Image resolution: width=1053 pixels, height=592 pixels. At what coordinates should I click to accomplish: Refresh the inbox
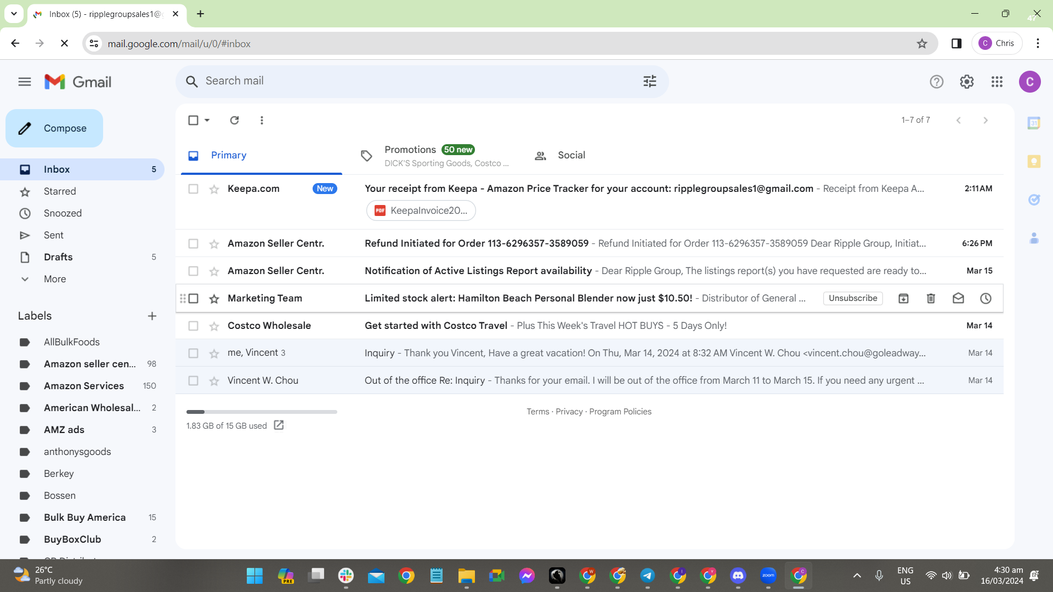click(234, 120)
